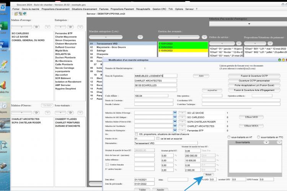Remove an avenant with the minus button
Viewport: 287px width, 191px height.
(x=204, y=37)
